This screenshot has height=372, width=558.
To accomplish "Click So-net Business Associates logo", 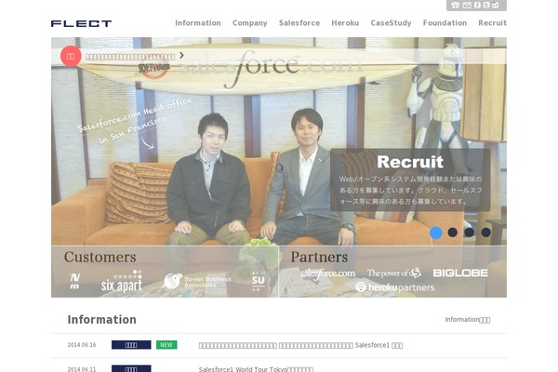I will (196, 281).
